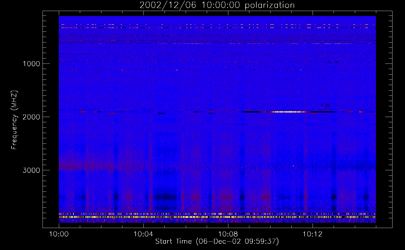Image resolution: width=405 pixels, height=250 pixels.
Task: Click the plot title '2002/12/06 10:00:00 polarization'
Action: (217, 5)
